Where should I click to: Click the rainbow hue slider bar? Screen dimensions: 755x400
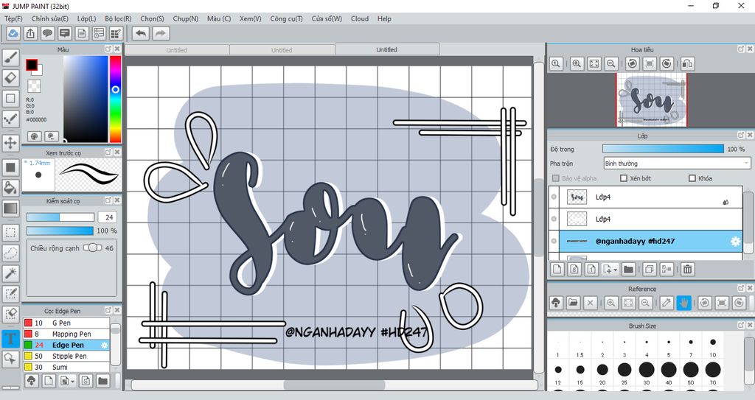click(115, 99)
